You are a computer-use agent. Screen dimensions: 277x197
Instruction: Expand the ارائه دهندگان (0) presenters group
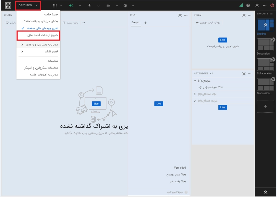click(x=195, y=94)
